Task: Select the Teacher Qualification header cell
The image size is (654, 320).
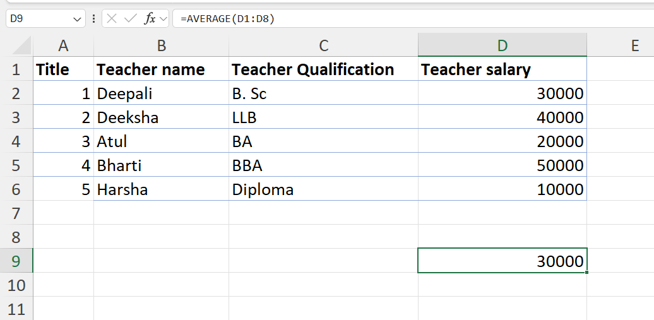Action: point(323,69)
